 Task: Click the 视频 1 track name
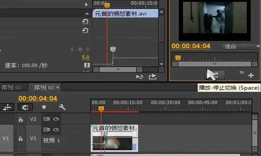51,141
